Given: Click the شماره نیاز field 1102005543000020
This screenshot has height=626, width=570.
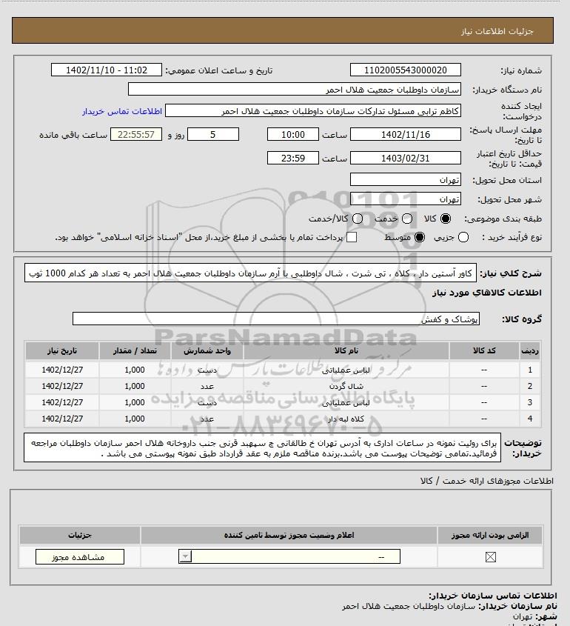Looking at the screenshot, I should pyautogui.click(x=405, y=70).
